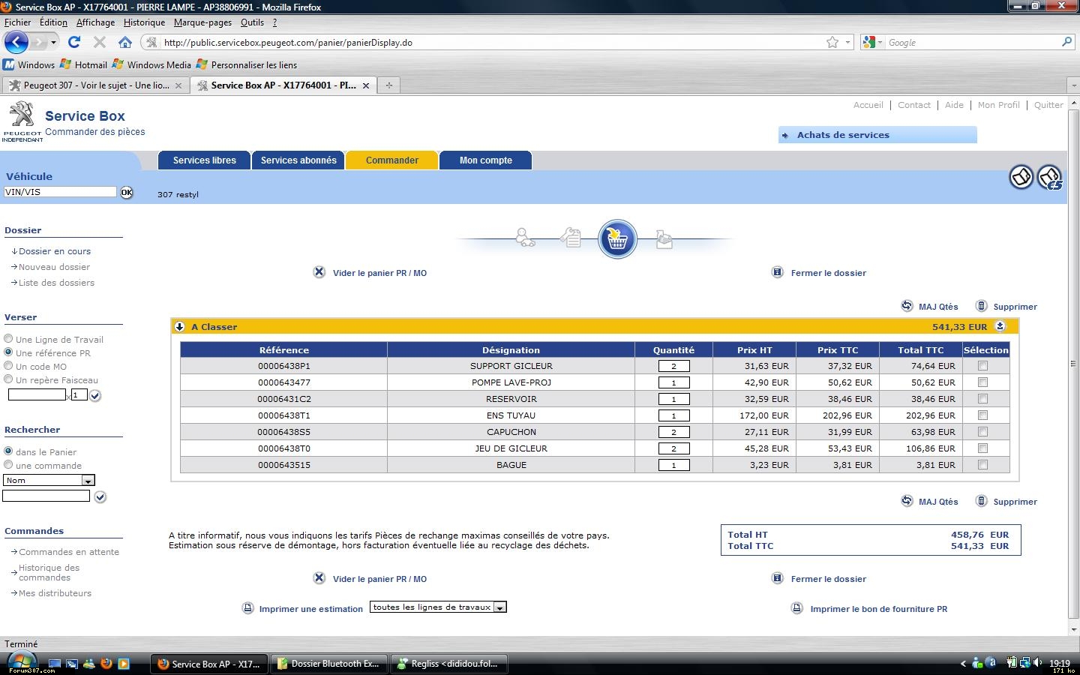Select the basket step icon in progress bar
The height and width of the screenshot is (675, 1080).
617,239
